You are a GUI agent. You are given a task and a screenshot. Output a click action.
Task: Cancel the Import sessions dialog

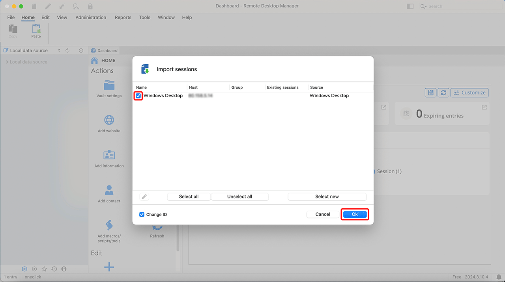pos(323,214)
